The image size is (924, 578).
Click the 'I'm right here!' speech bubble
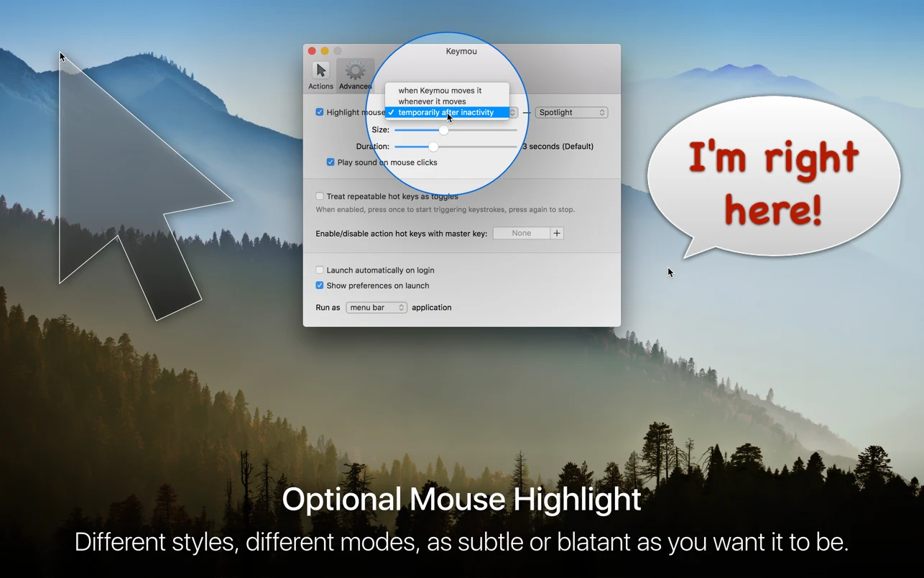pos(773,180)
